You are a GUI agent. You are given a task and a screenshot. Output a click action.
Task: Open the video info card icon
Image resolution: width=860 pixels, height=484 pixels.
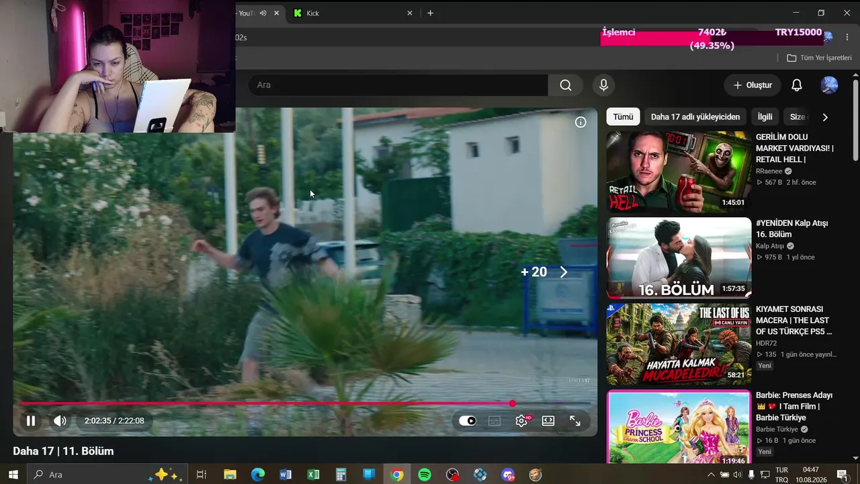(580, 122)
